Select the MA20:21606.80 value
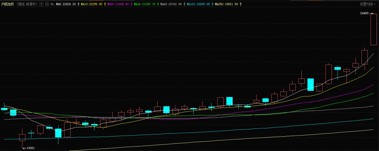 tap(118, 4)
